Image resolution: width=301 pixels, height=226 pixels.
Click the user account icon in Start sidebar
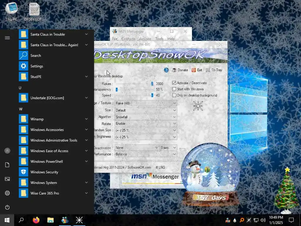7,151
